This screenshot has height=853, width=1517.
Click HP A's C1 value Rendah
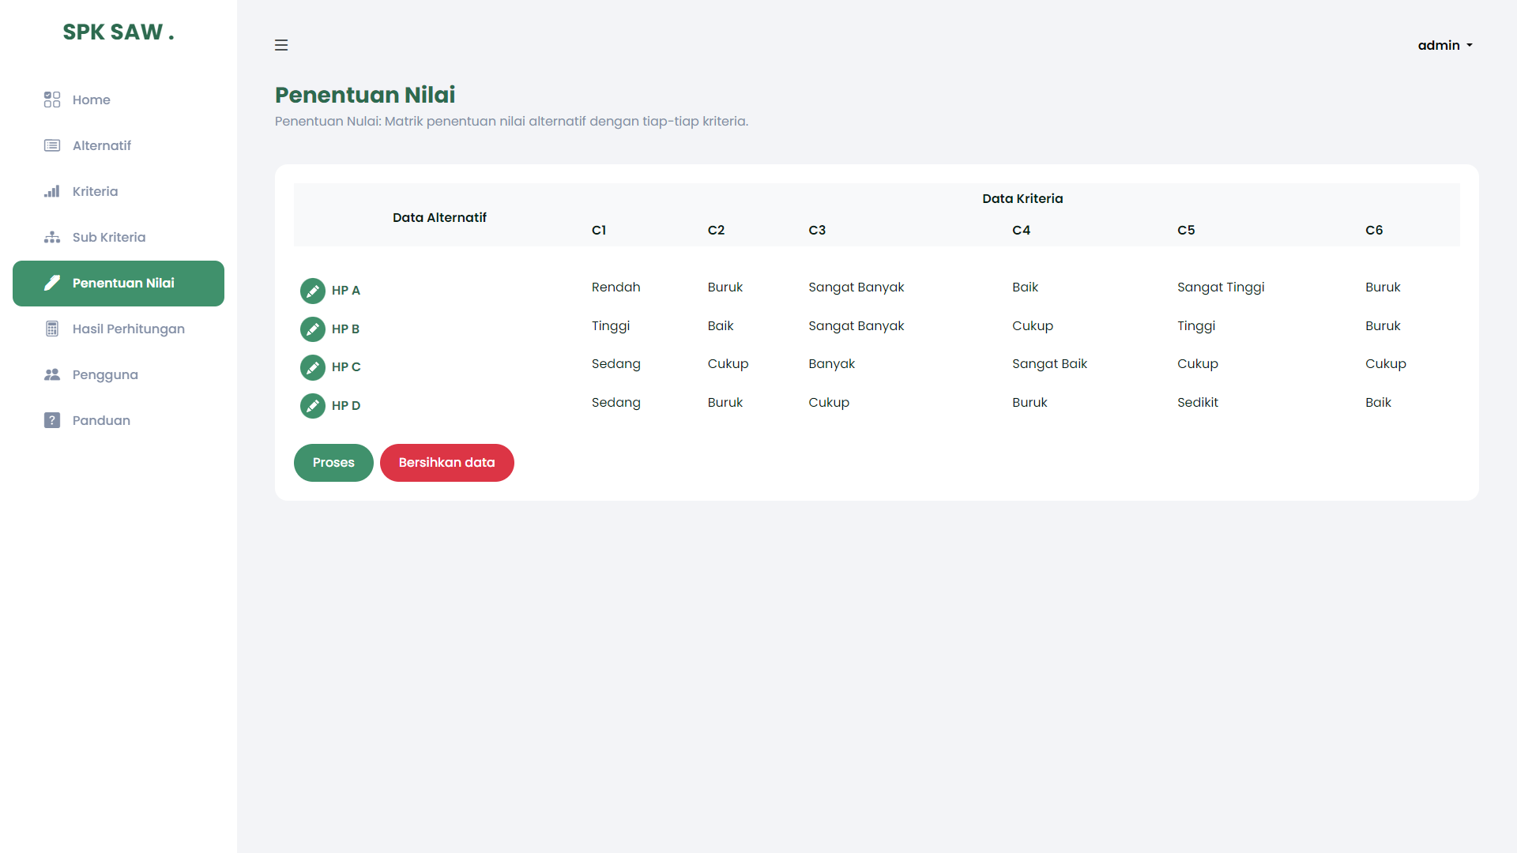616,287
